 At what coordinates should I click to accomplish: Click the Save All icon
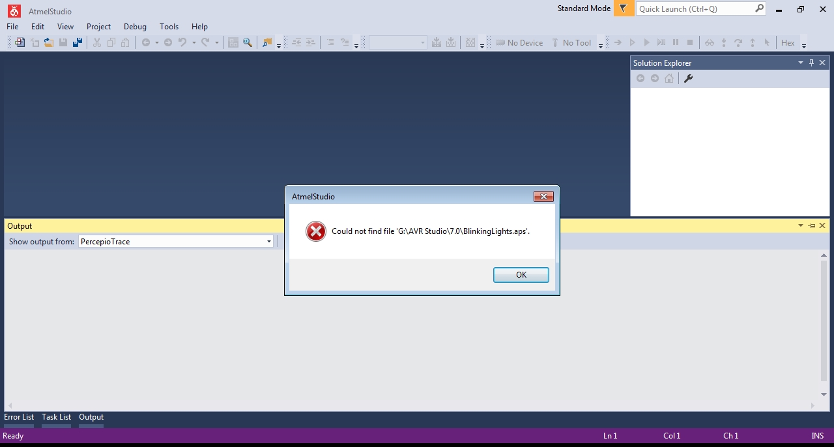78,42
